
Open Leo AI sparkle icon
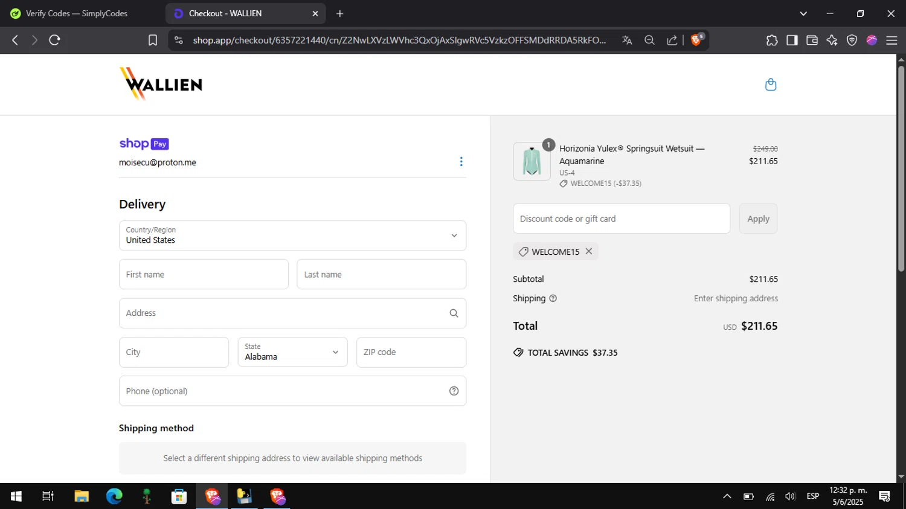coord(832,40)
